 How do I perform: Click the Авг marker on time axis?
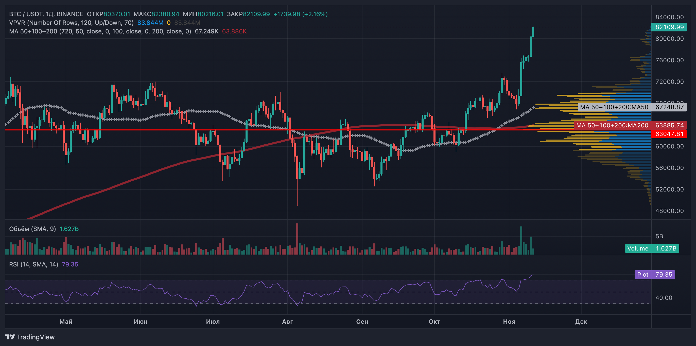point(287,321)
